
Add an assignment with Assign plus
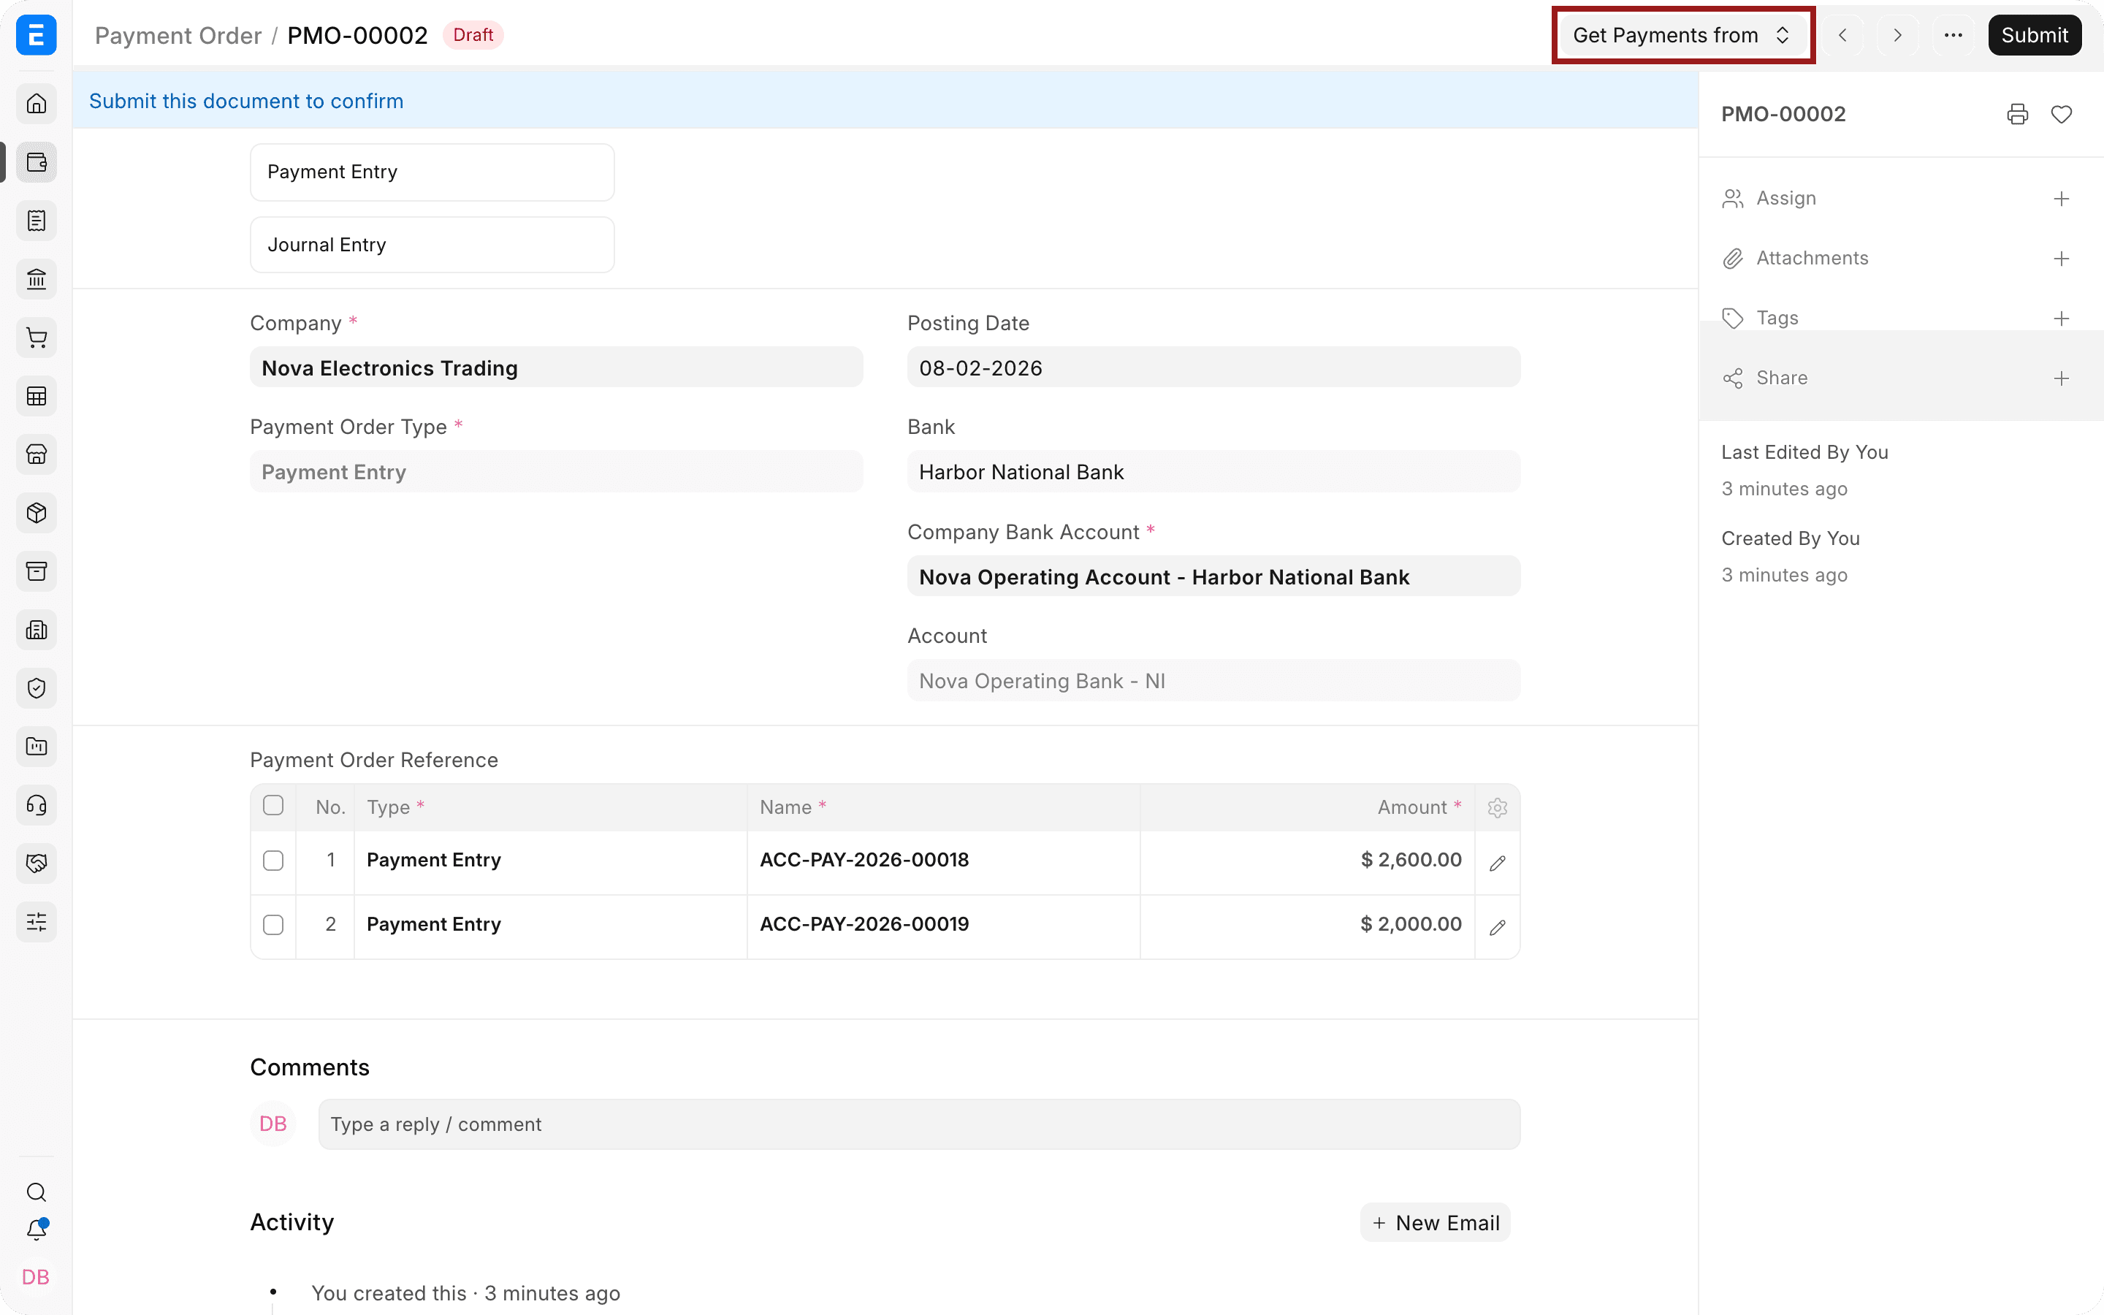point(2062,198)
